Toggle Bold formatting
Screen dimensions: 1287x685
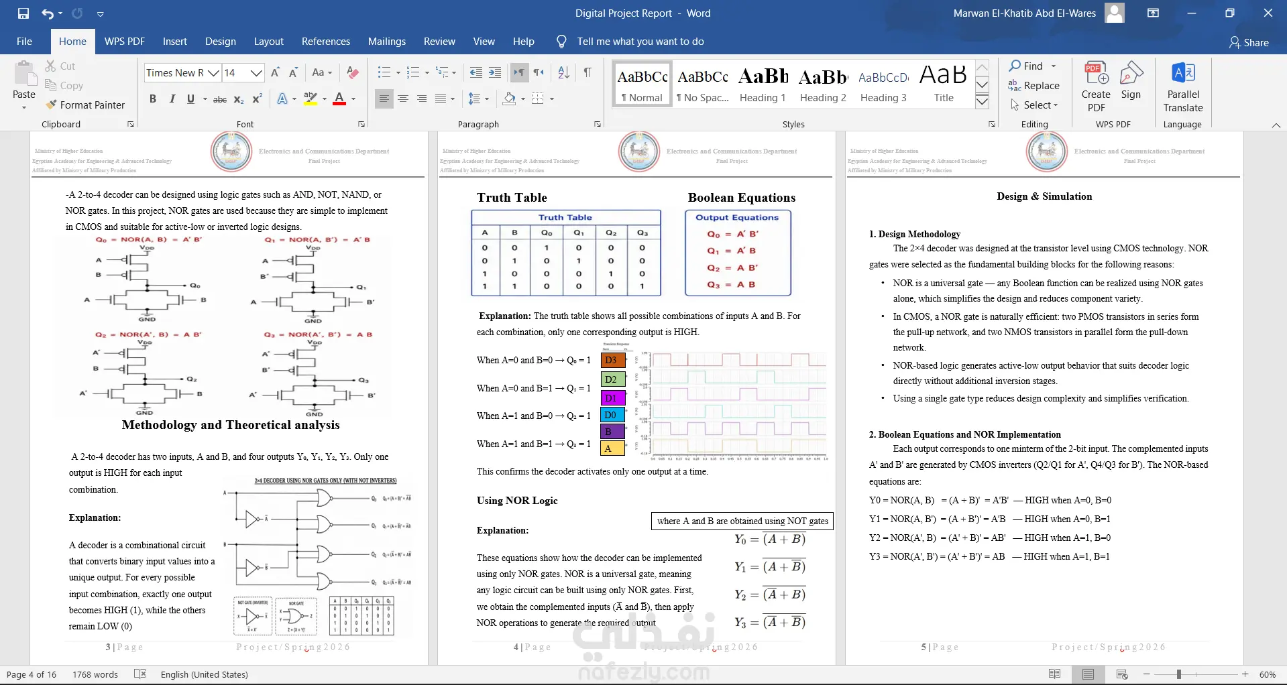click(x=153, y=99)
